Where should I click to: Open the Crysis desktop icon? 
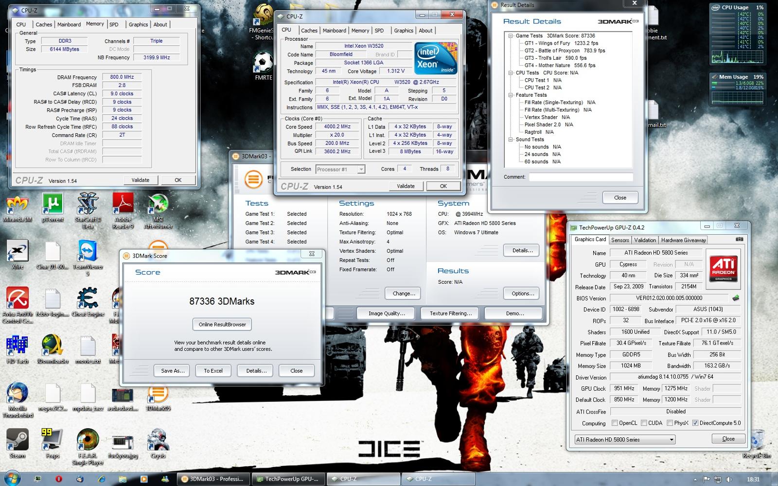[x=158, y=444]
